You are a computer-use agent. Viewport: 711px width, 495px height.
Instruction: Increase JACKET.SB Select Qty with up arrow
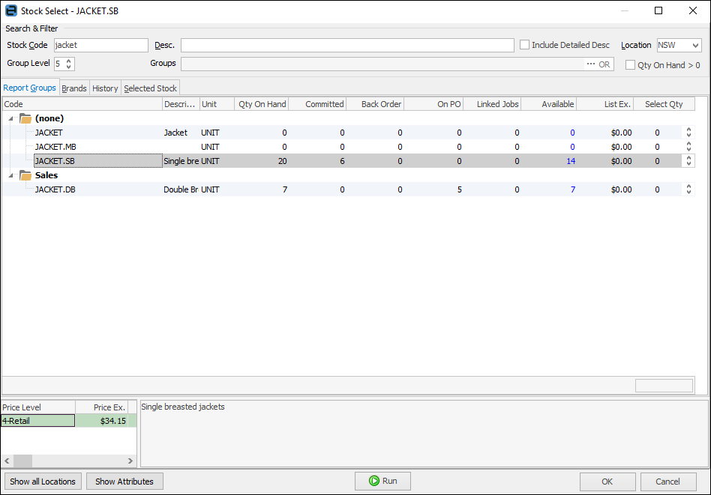pos(688,158)
